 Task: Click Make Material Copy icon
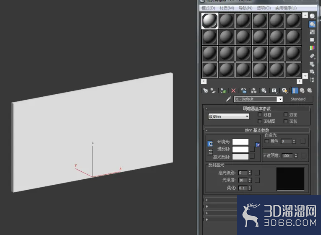[244, 90]
